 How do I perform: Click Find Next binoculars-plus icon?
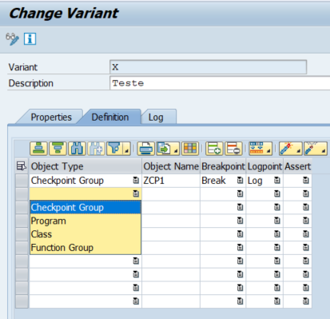pos(96,149)
